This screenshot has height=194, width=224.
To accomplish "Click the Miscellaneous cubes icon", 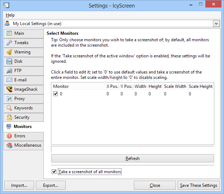I will [x=9, y=145].
